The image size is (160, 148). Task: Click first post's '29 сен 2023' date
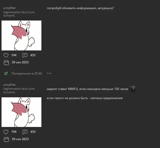(20, 62)
